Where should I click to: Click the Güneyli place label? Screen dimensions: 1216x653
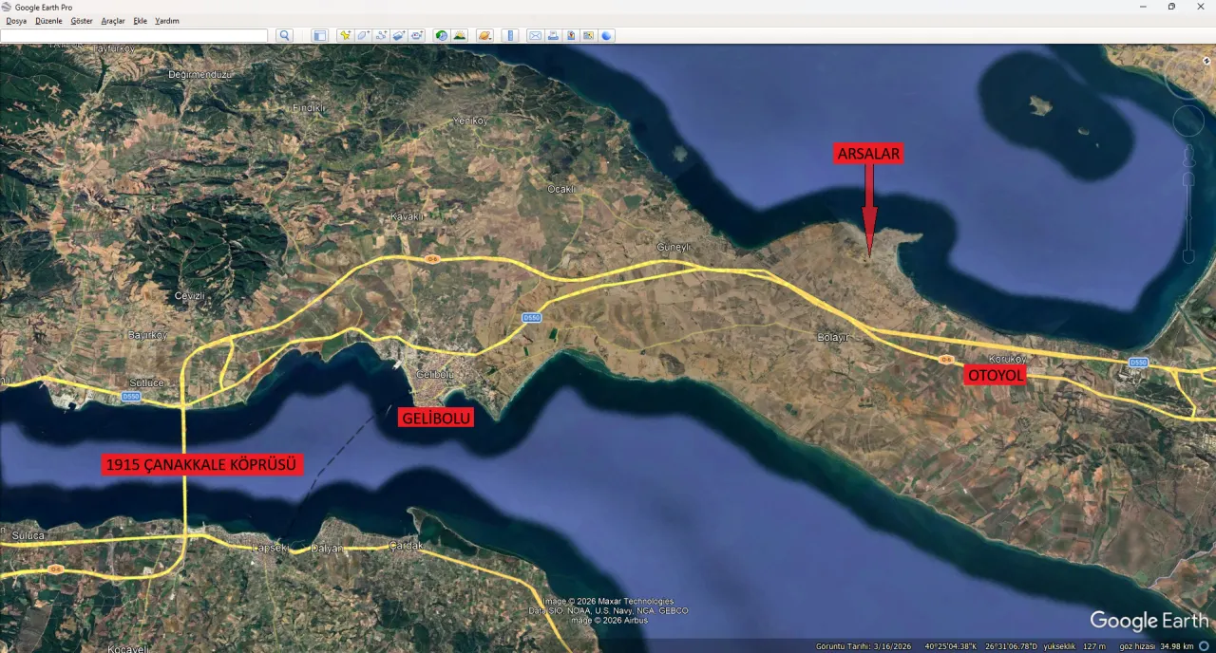pos(673,247)
